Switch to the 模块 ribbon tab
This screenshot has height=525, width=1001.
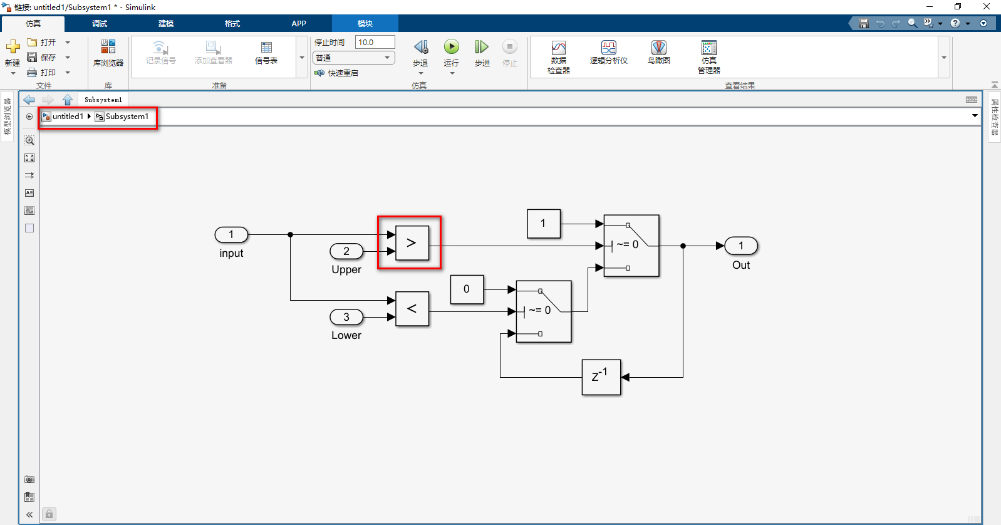365,24
